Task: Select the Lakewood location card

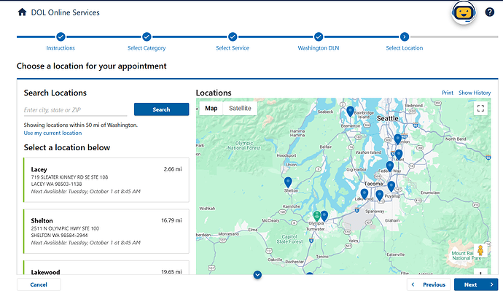Action: coord(106,268)
